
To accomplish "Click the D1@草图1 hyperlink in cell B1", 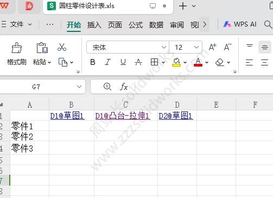I will click(67, 116).
